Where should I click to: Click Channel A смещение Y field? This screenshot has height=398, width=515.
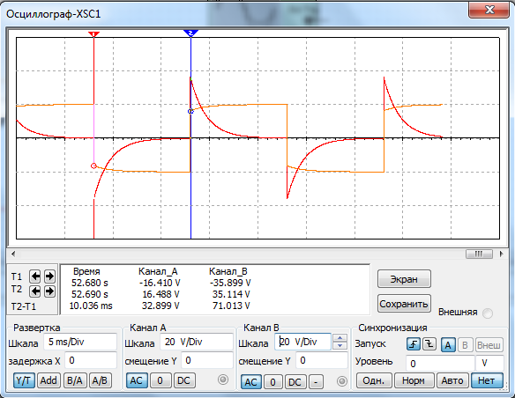[207, 361]
